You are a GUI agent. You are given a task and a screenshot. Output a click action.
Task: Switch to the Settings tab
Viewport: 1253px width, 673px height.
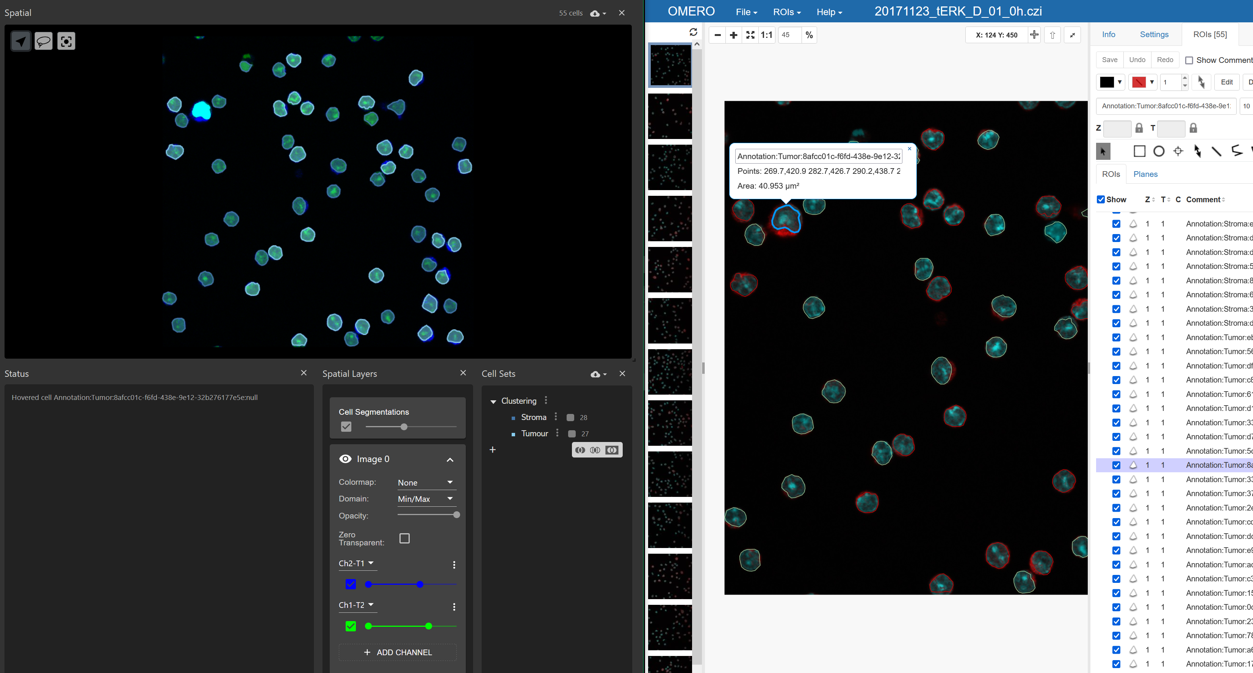1154,34
